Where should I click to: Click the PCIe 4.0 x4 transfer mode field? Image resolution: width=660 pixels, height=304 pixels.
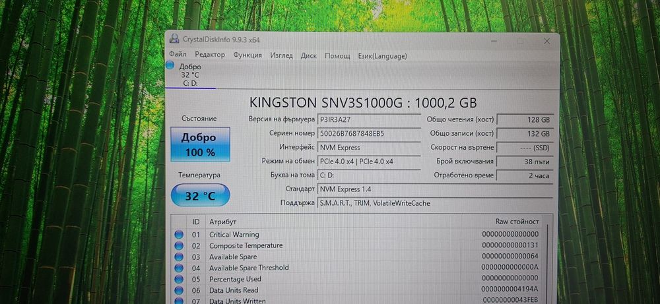(369, 161)
